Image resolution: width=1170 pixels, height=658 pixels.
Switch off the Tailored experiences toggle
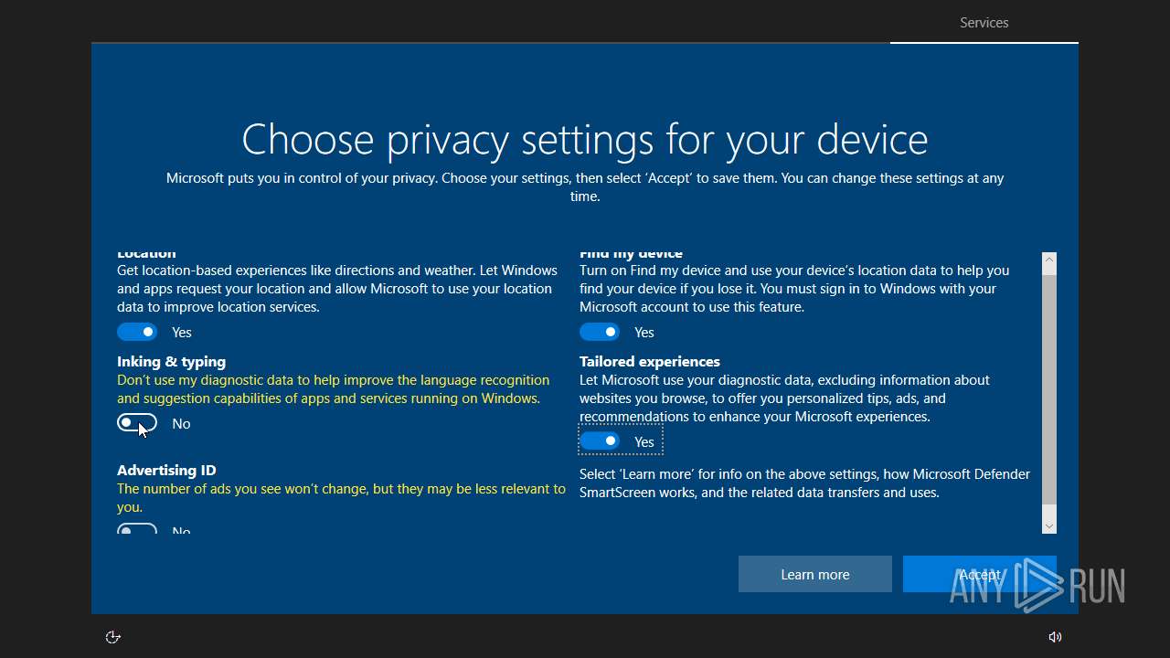point(600,441)
